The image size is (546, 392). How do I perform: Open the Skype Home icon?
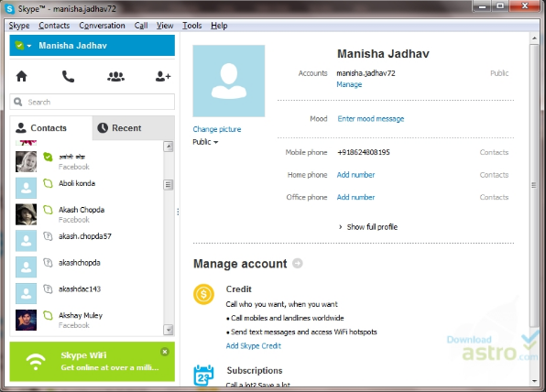[x=22, y=76]
